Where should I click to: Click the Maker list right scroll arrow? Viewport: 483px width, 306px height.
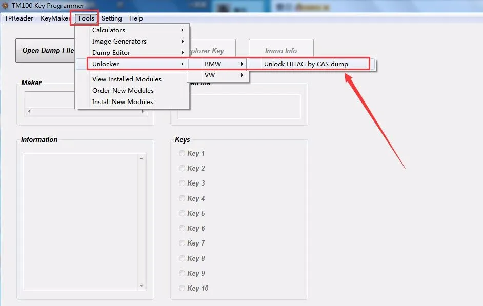point(143,111)
